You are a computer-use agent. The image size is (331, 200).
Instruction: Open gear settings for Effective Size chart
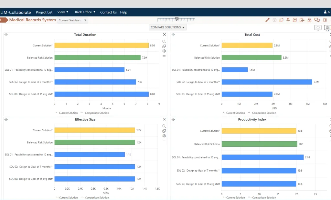pos(164,136)
